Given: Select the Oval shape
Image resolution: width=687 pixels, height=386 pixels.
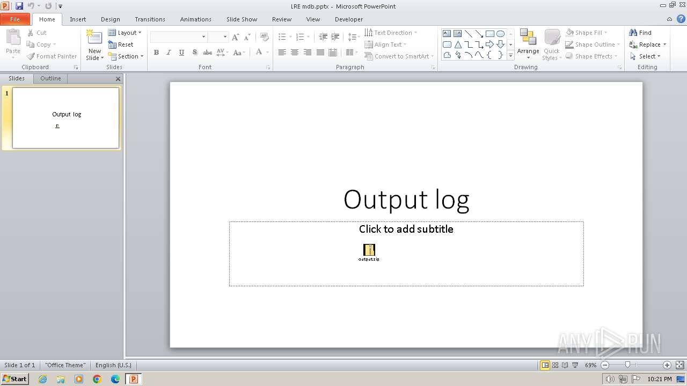Looking at the screenshot, I should [x=500, y=33].
